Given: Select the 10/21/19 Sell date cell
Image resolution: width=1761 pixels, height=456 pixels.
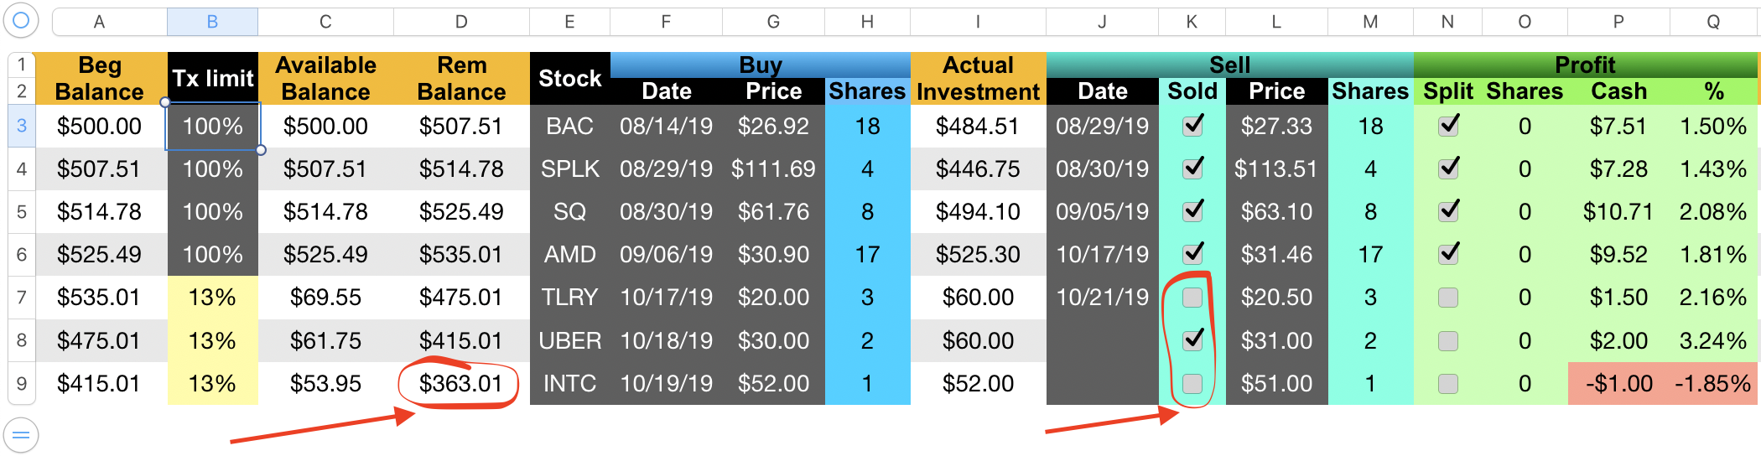Looking at the screenshot, I should pos(1102,298).
